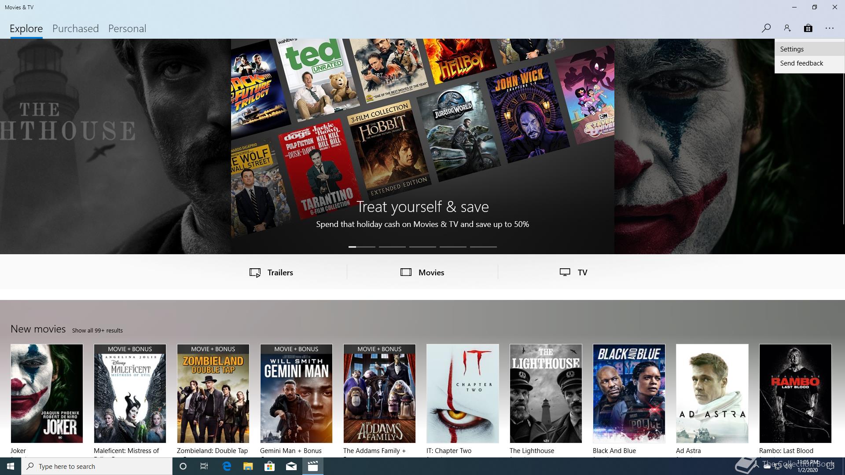Click the TV monitor icon
The width and height of the screenshot is (845, 475).
[565, 272]
